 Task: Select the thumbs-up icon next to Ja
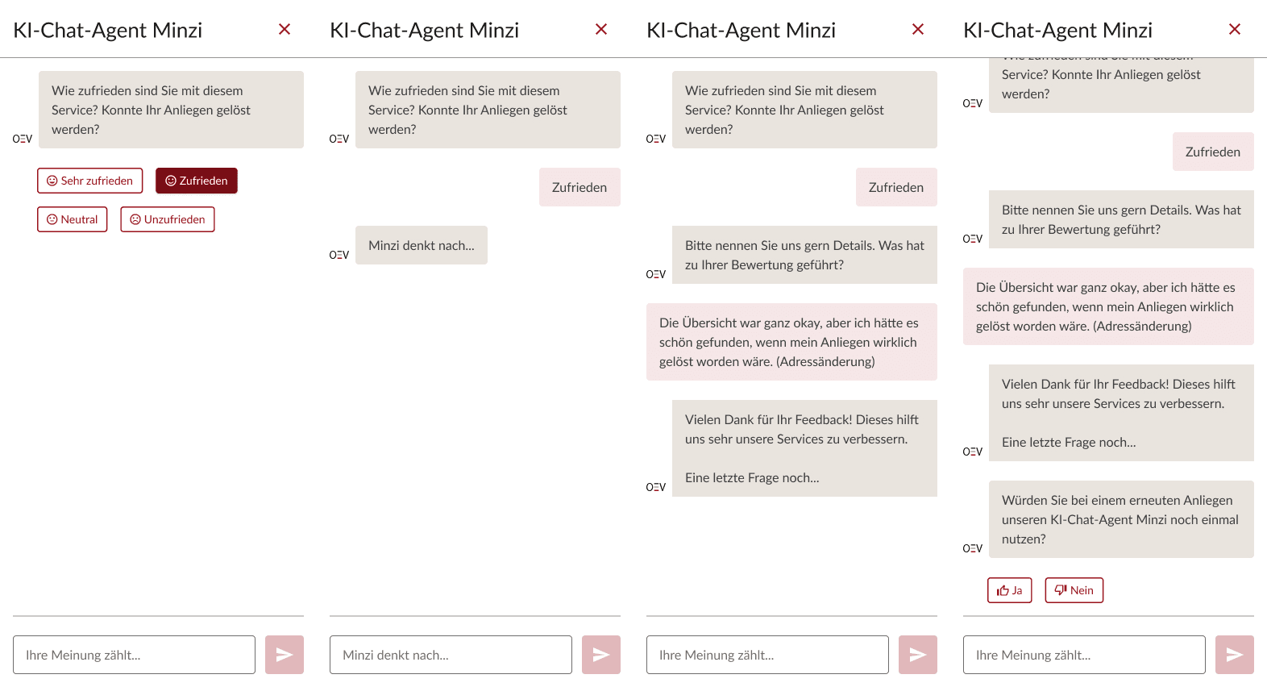pyautogui.click(x=1002, y=589)
